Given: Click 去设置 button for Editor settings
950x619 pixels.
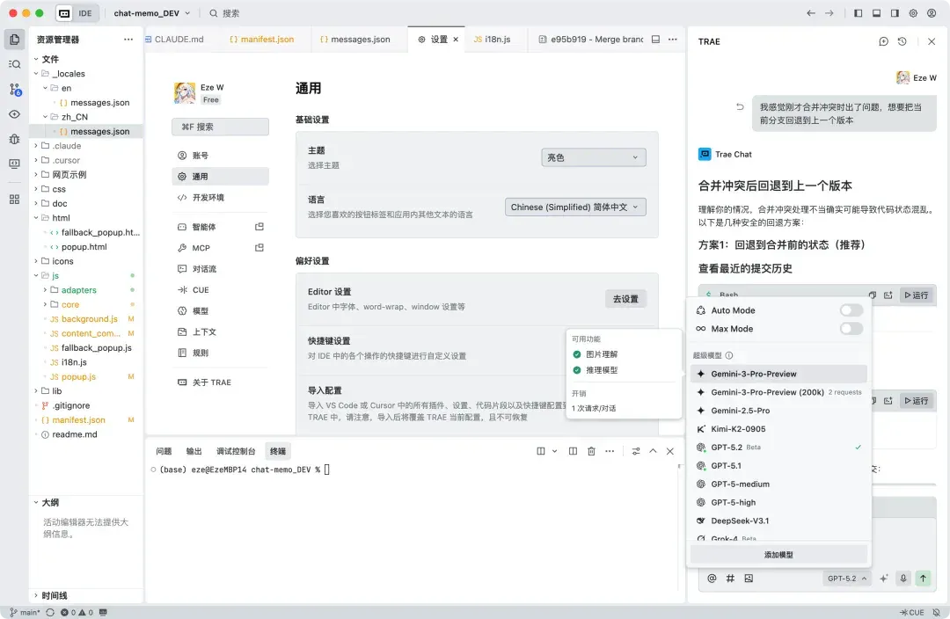Looking at the screenshot, I should pos(626,299).
